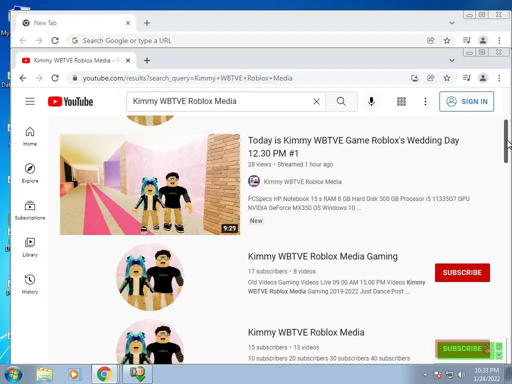Open media control icon in YouTube window
Viewport: 512px width, 384px height.
(x=466, y=78)
